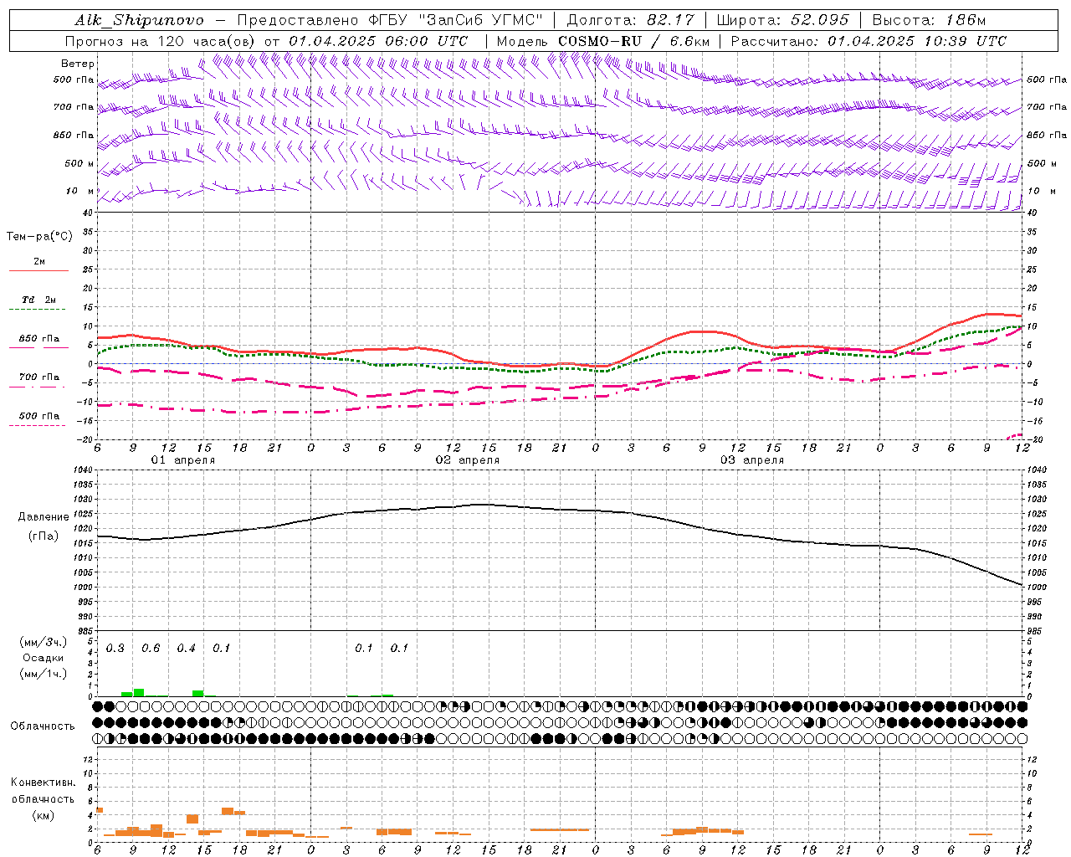
Task: Click the date label 01 апреля
Action: 182,460
